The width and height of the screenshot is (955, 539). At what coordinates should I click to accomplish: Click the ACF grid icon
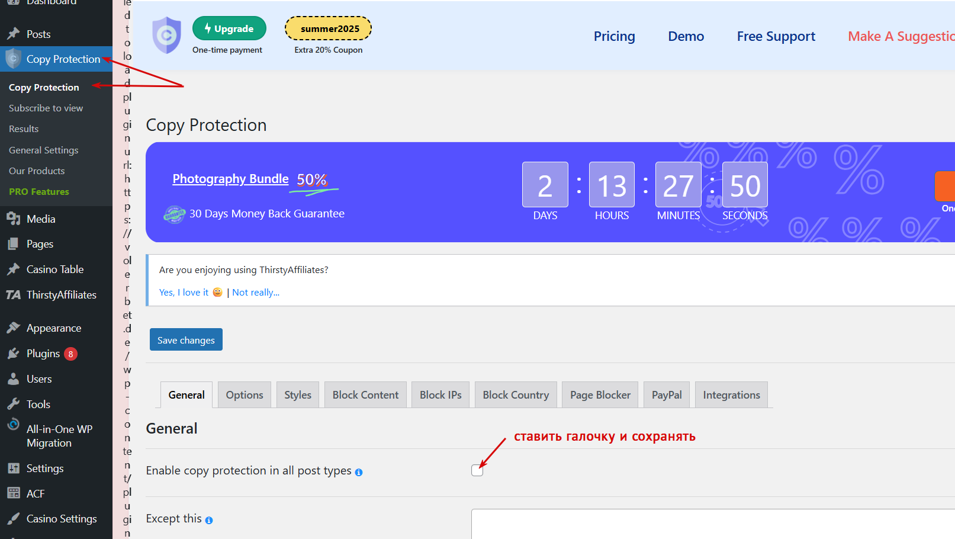tap(13, 493)
